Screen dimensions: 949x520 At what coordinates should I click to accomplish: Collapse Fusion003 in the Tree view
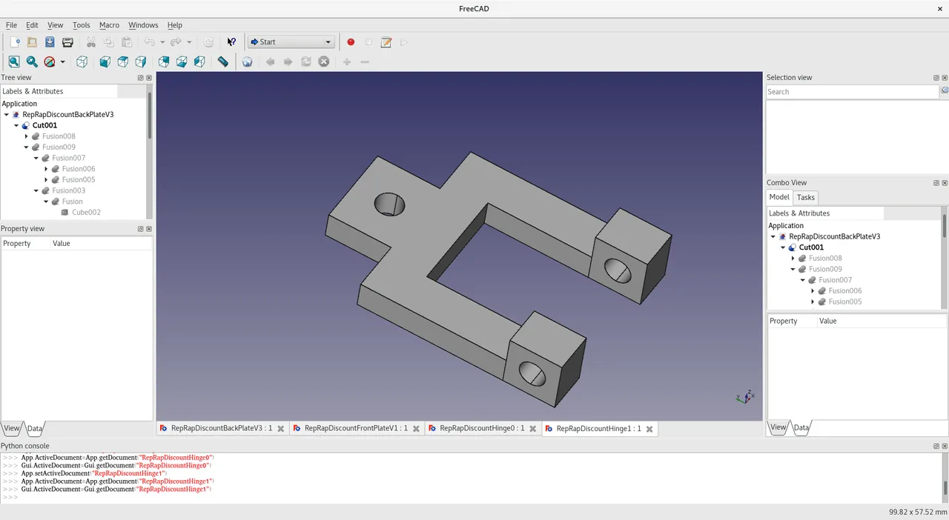coord(36,190)
